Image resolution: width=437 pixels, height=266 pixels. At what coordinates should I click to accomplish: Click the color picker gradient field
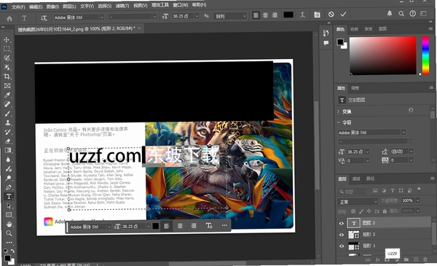coord(383,56)
